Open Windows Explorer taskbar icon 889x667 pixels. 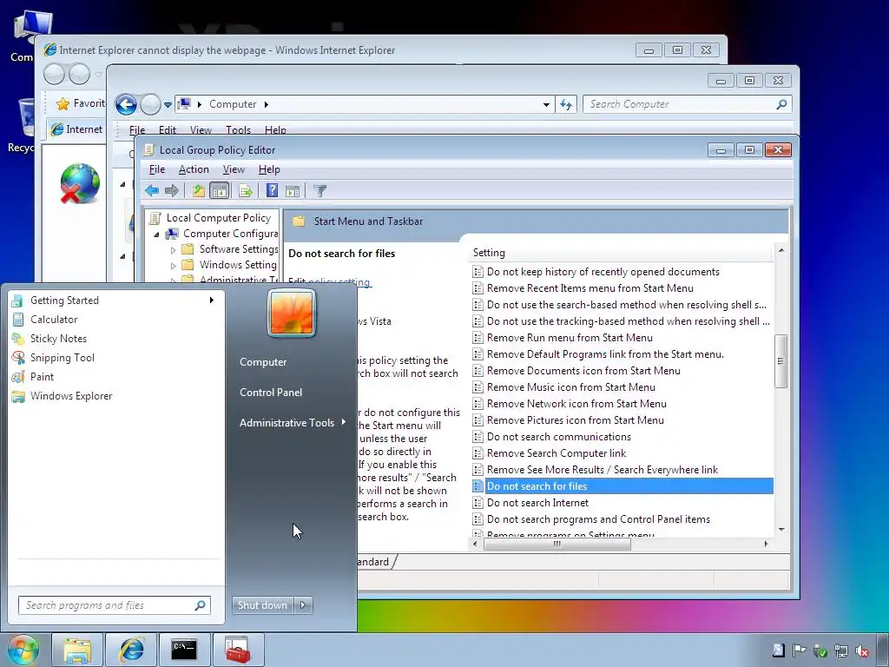coord(77,650)
